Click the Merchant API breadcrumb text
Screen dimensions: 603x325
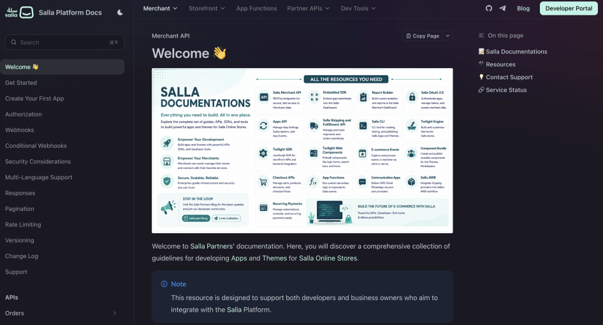tap(171, 36)
